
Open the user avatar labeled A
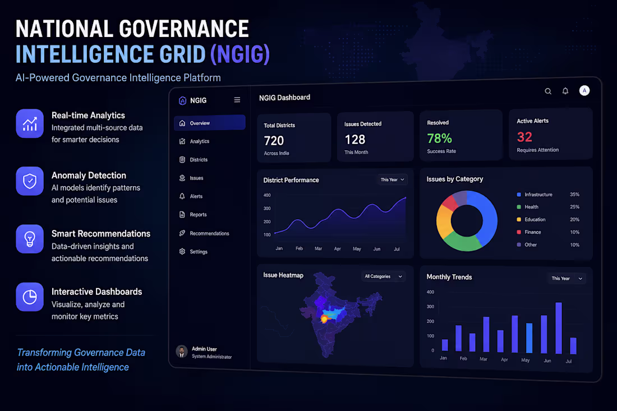coord(584,90)
